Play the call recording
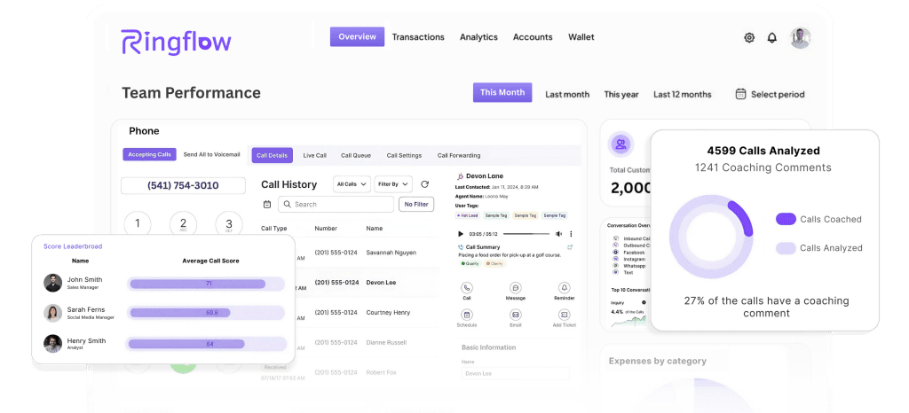The width and height of the screenshot is (909, 413). 461,234
